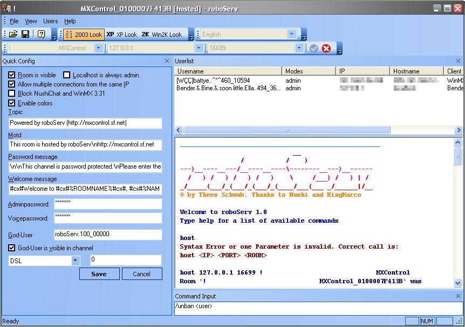Click admin mode of Bender.&.Bine row
The width and height of the screenshot is (465, 327).
click(293, 88)
